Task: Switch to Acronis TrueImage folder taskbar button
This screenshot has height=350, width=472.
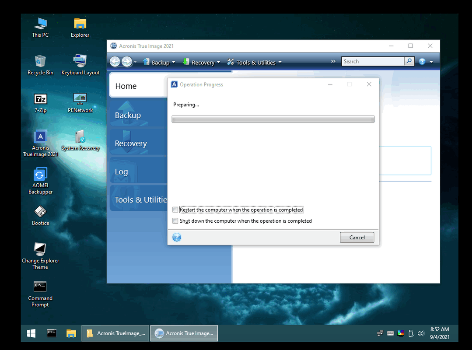Action: (x=115, y=333)
